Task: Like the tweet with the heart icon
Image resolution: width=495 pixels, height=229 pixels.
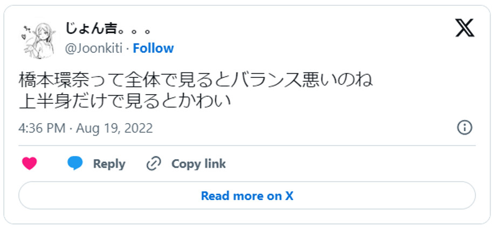Action: [x=29, y=164]
